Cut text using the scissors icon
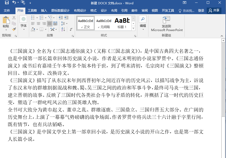Image resolution: width=226 pixels, height=158 pixels. click(14, 17)
